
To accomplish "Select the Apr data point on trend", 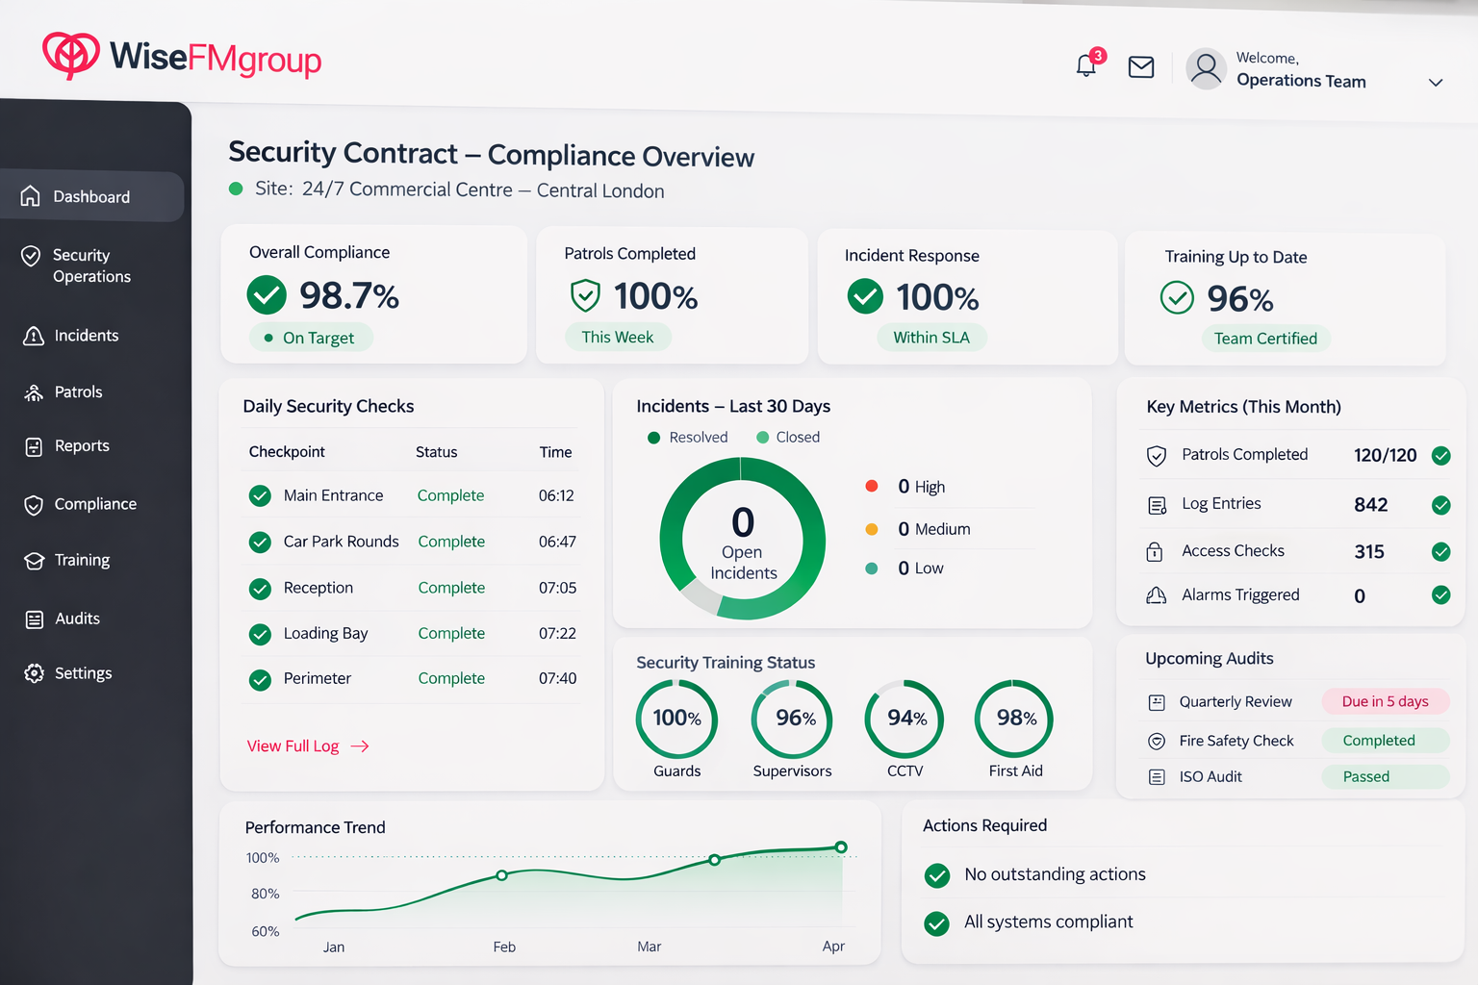I will [x=841, y=847].
